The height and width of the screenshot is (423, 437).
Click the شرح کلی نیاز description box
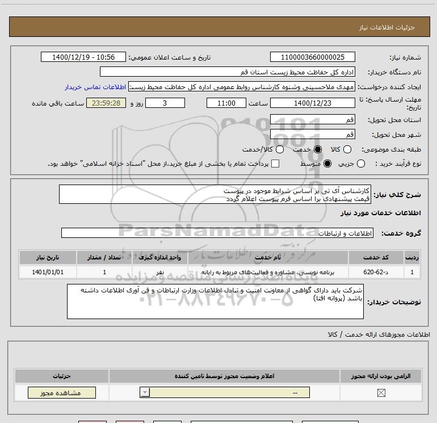click(215, 194)
